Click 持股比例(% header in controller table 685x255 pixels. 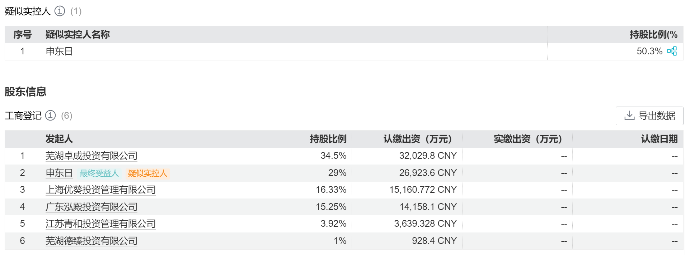(654, 34)
